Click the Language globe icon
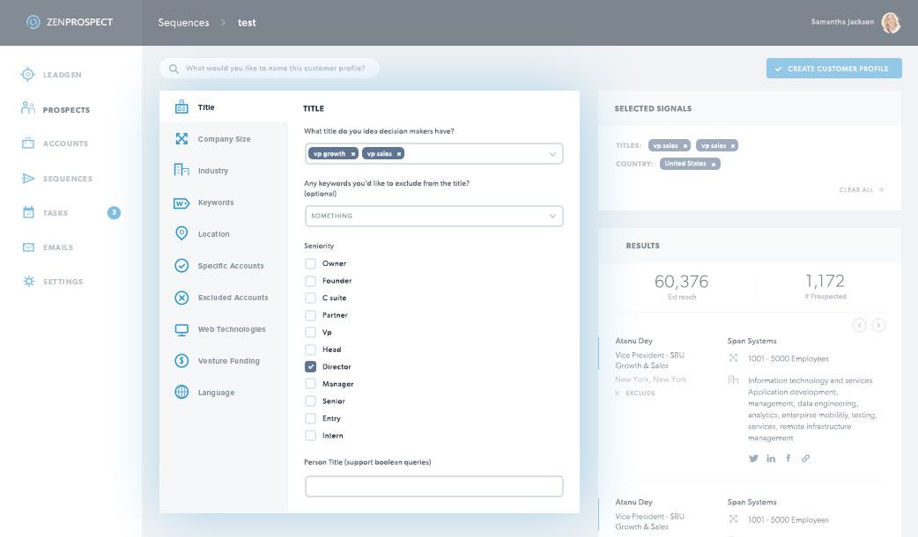Screen dimensions: 918x537 (181, 393)
